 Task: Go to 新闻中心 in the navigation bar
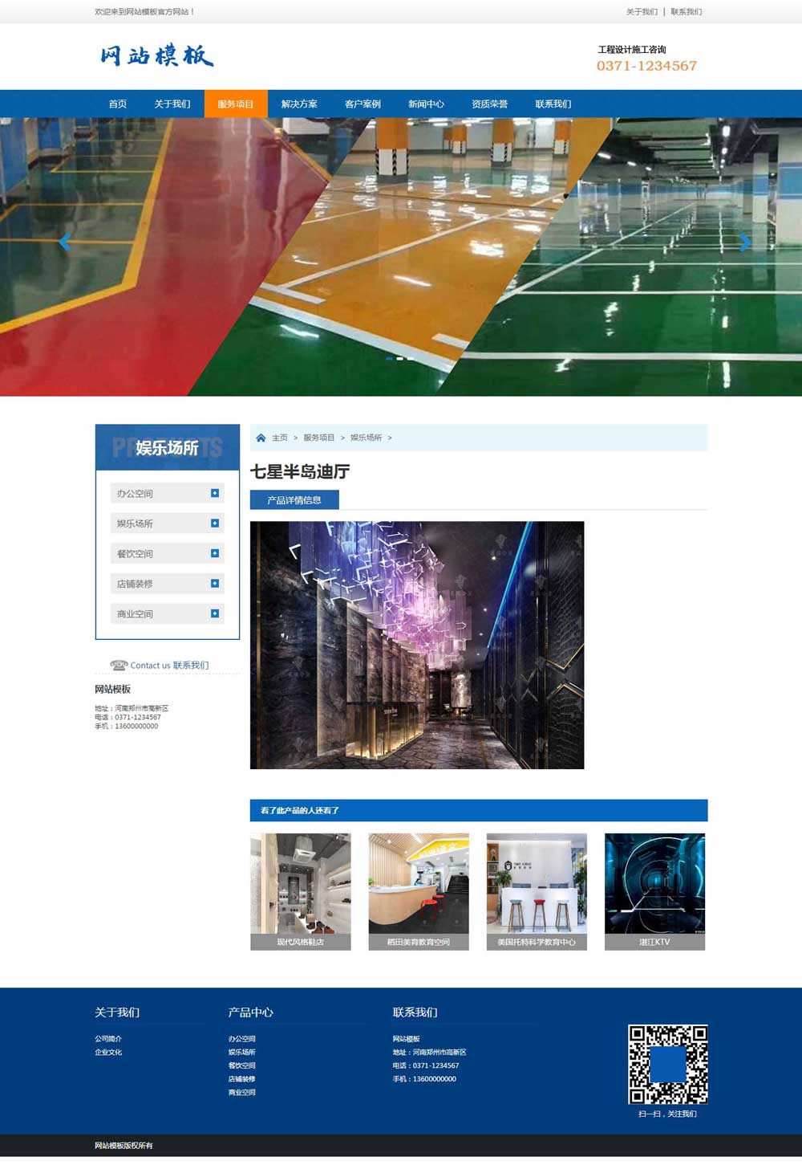pos(426,104)
